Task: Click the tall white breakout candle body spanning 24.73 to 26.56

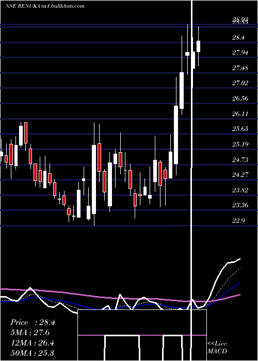Action: [x=176, y=135]
